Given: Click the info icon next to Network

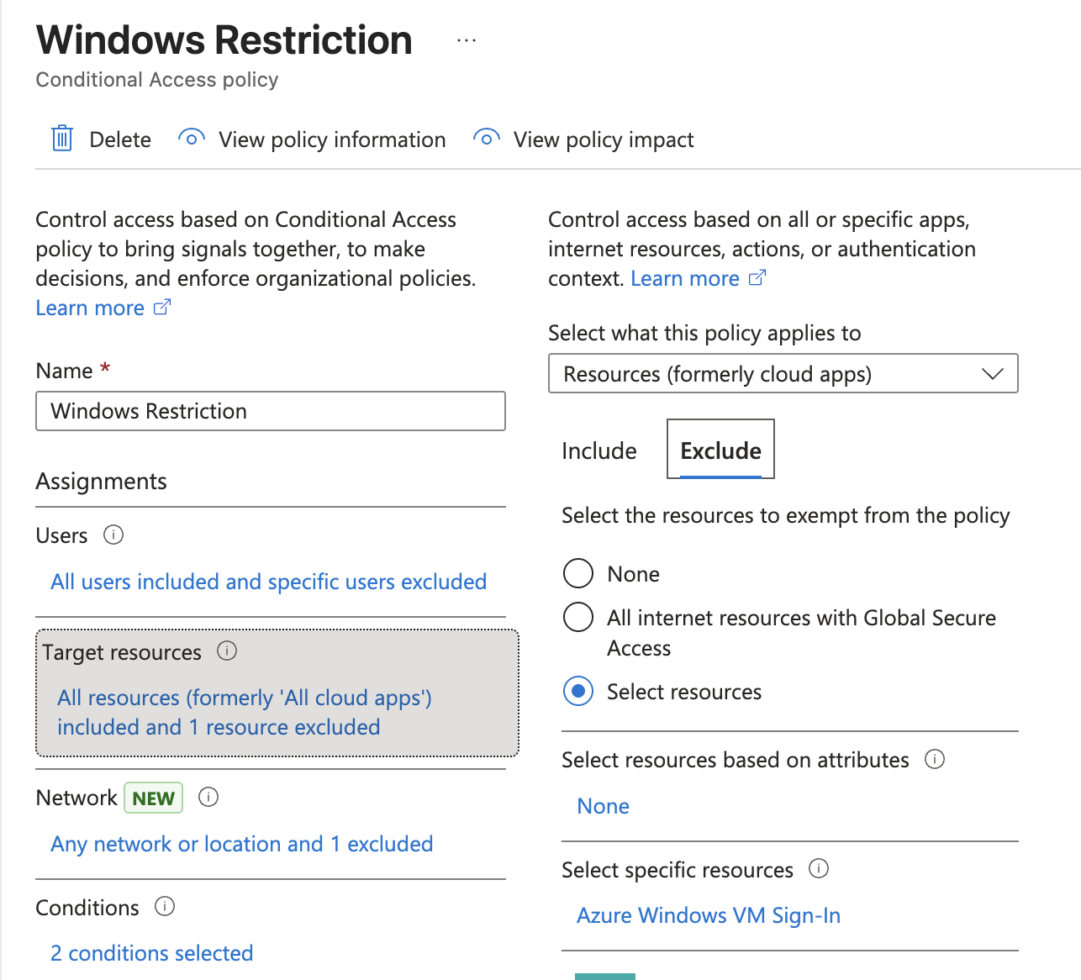Looking at the screenshot, I should tap(208, 797).
